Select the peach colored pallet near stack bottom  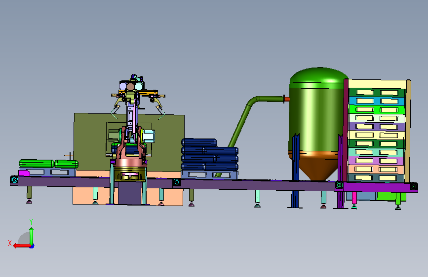[376, 170]
